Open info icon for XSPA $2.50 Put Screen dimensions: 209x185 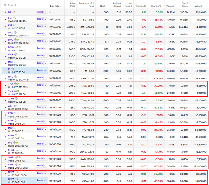coord(17,179)
